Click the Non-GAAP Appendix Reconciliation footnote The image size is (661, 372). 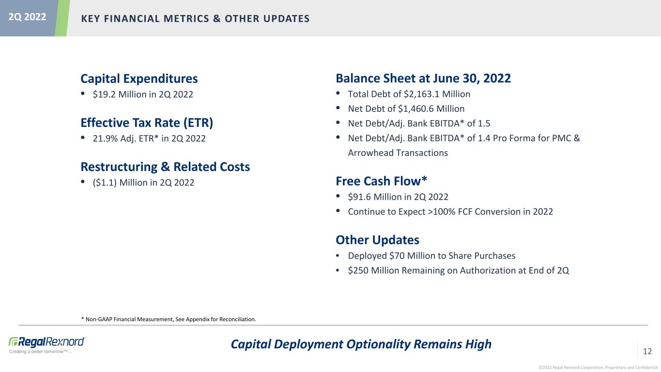pyautogui.click(x=169, y=319)
